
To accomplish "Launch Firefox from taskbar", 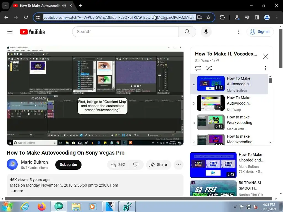I will click(x=42, y=206).
